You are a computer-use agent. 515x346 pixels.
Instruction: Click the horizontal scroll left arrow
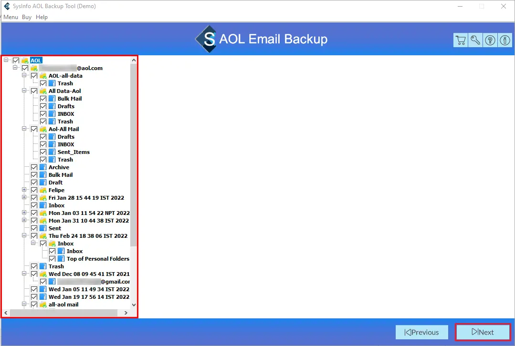point(6,313)
